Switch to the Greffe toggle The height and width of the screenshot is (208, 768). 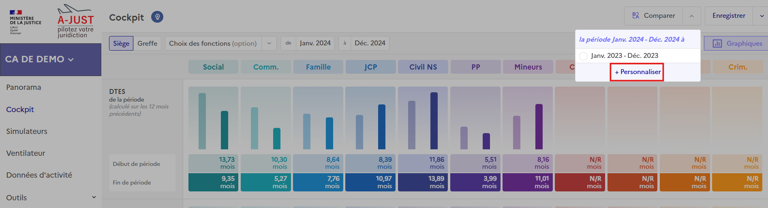point(147,43)
